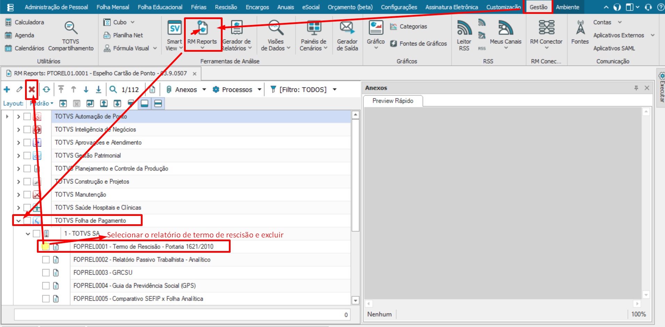Open the eSocial ribbon tab
665x327 pixels.
click(311, 7)
